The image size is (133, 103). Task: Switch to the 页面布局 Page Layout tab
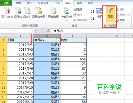(x=43, y=3)
